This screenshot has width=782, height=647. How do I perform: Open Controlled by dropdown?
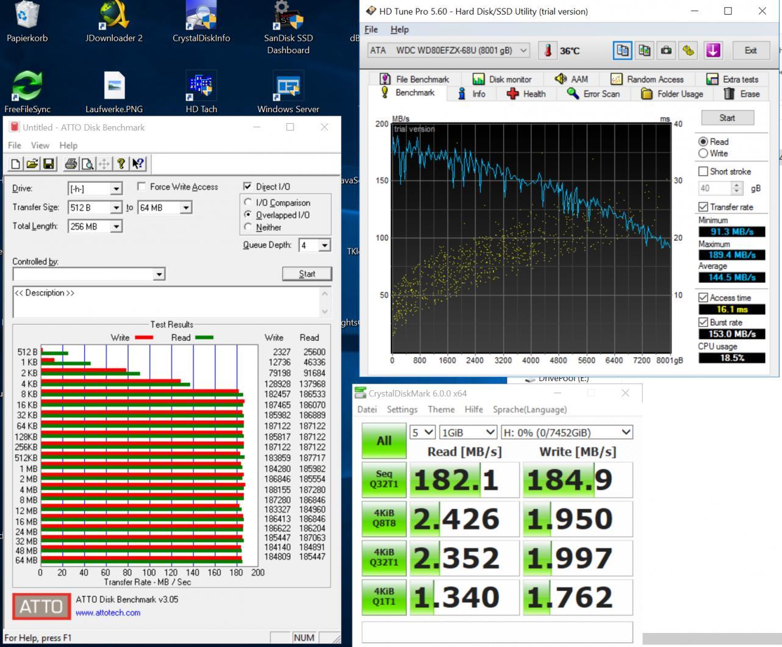tap(159, 274)
